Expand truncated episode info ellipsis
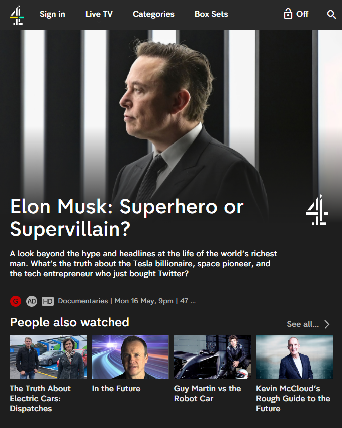This screenshot has height=428, width=342. click(x=193, y=301)
